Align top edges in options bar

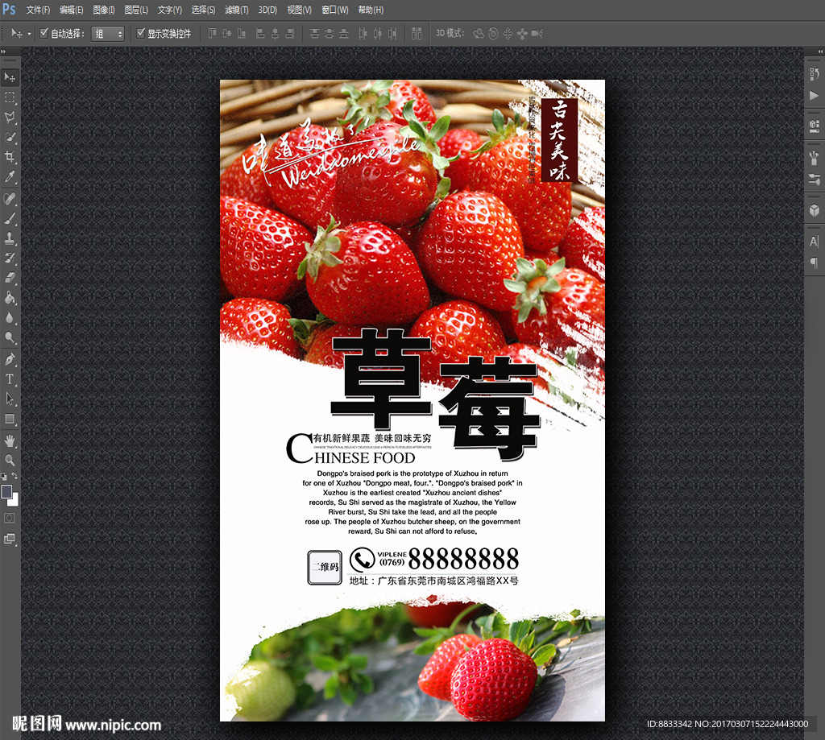[x=212, y=34]
